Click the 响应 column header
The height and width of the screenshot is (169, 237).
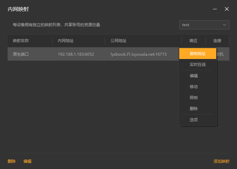click(x=193, y=41)
